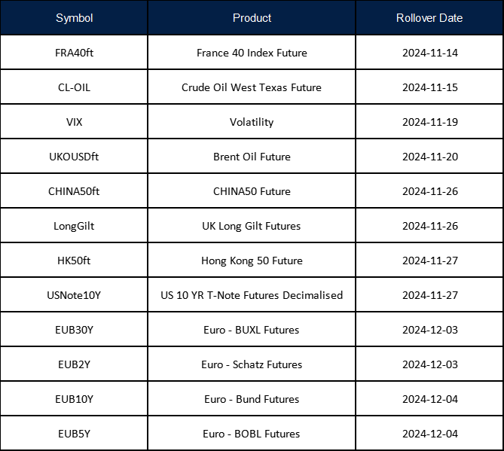Click the Rollover Date column header
This screenshot has height=451, width=504.
point(429,18)
